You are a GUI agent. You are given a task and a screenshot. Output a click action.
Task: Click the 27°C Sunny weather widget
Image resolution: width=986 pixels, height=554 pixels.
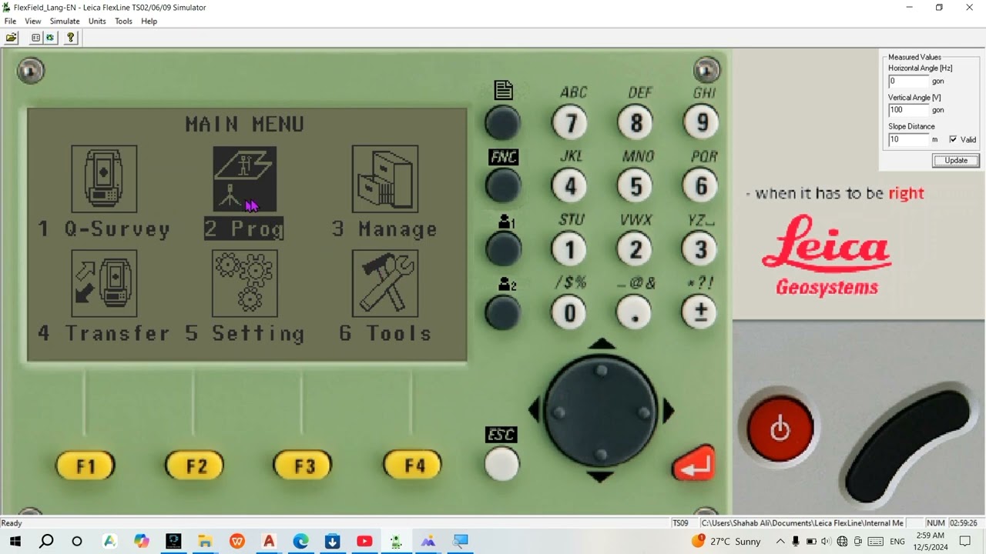coord(726,541)
